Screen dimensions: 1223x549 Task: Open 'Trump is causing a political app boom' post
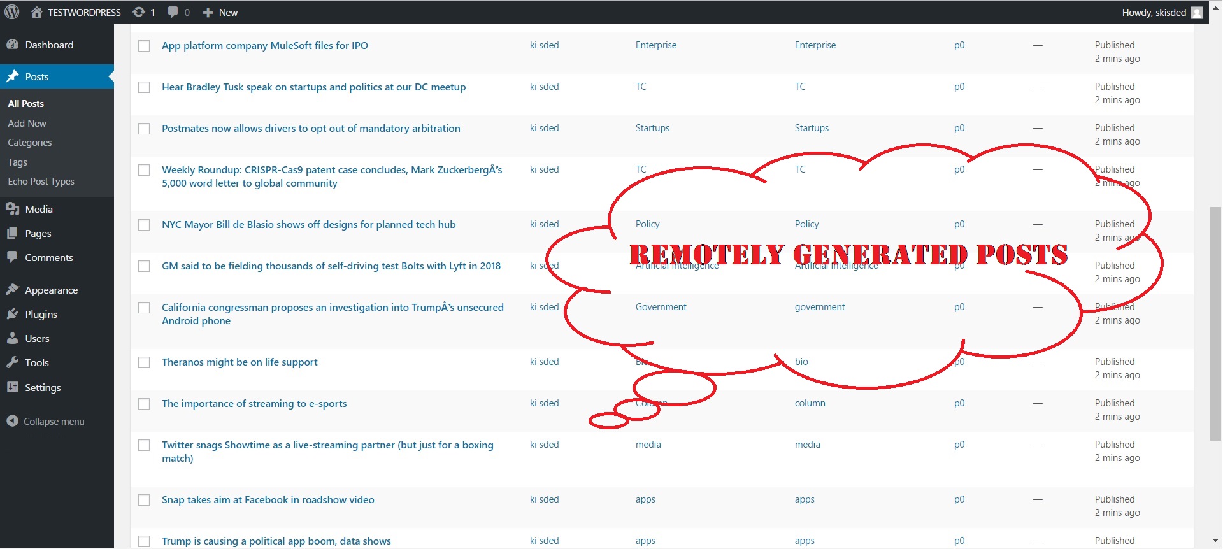click(276, 541)
